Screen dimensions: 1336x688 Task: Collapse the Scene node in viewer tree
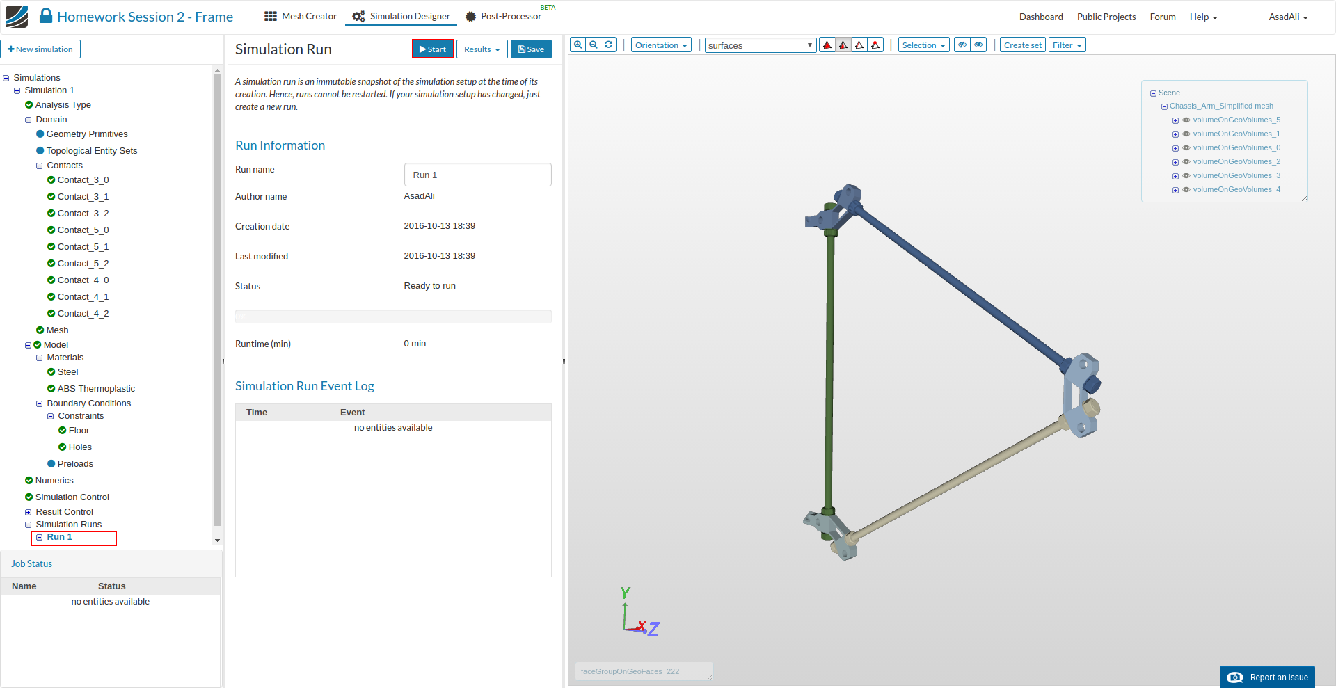1153,93
